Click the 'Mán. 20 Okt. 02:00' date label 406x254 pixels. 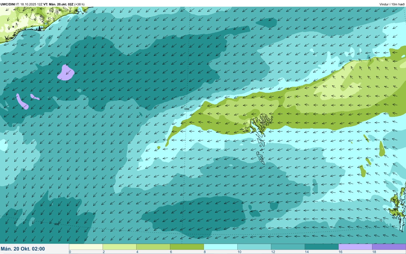[x=23, y=249]
